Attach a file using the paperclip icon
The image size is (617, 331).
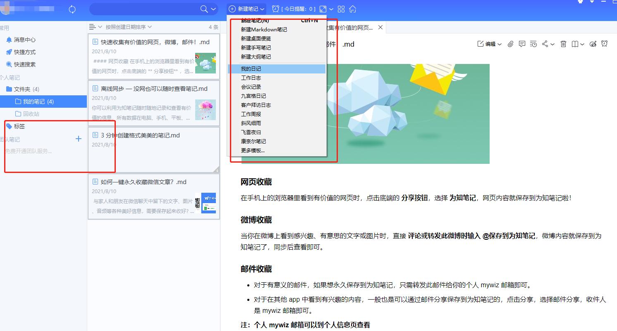pyautogui.click(x=510, y=44)
